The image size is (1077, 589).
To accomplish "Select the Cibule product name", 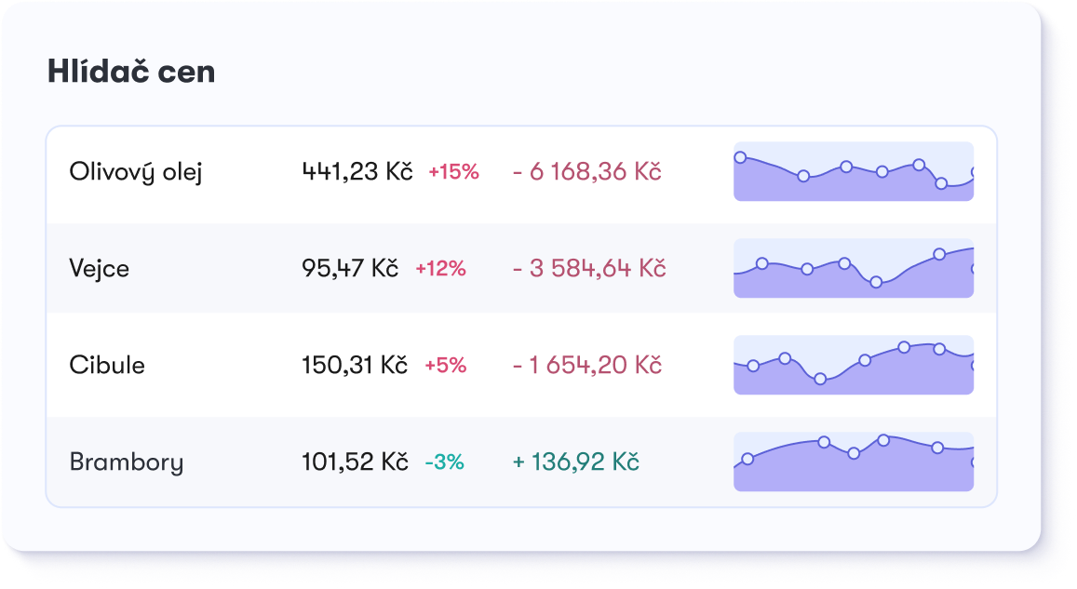I will coord(107,365).
